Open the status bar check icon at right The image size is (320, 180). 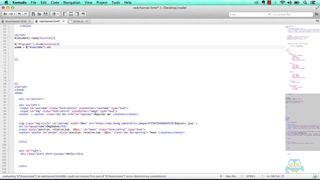(314, 176)
